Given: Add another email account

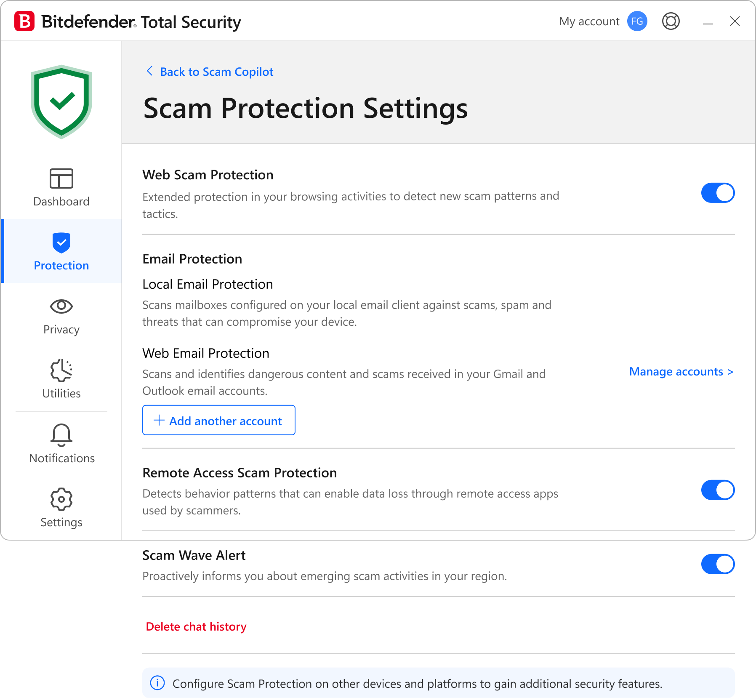Looking at the screenshot, I should pyautogui.click(x=218, y=420).
